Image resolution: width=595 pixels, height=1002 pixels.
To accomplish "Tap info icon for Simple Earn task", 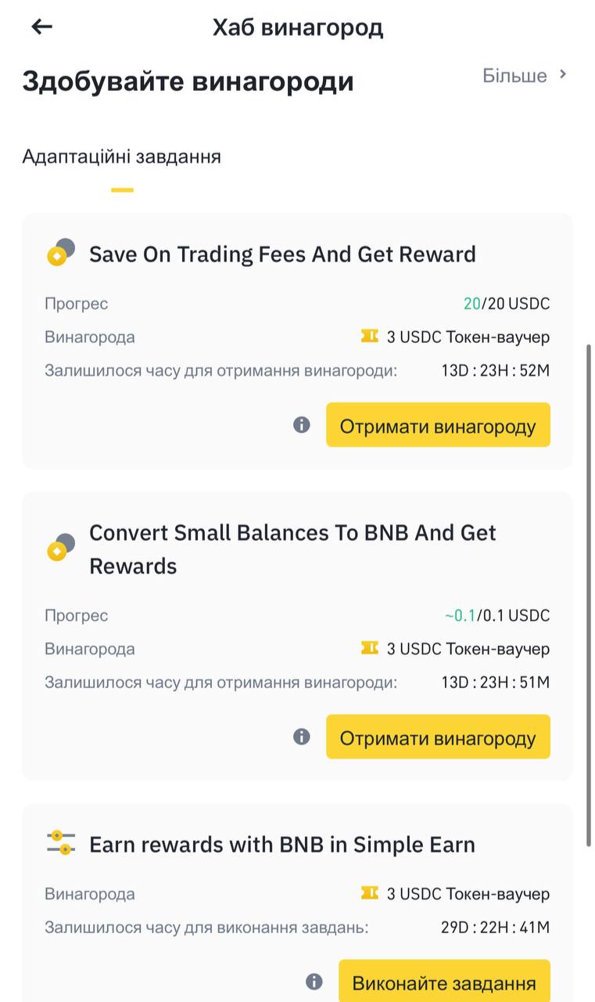I will 314,982.
